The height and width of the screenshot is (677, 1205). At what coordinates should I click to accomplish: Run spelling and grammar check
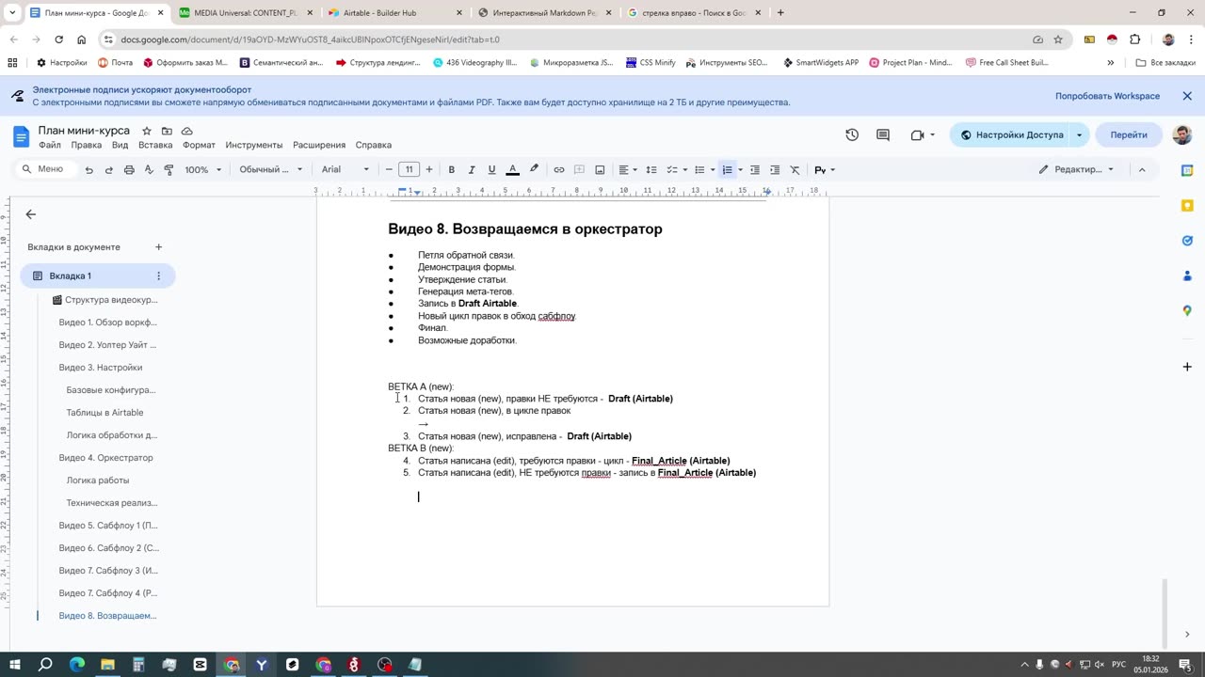149,170
